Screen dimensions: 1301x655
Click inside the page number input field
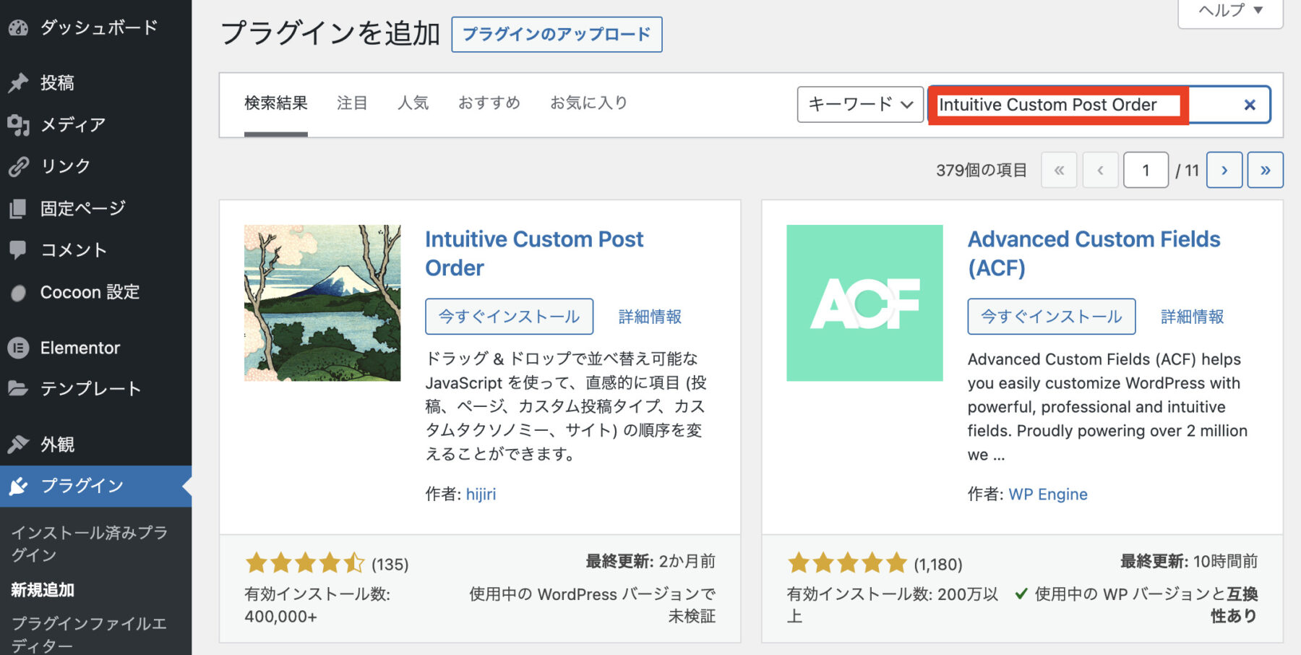[1146, 170]
